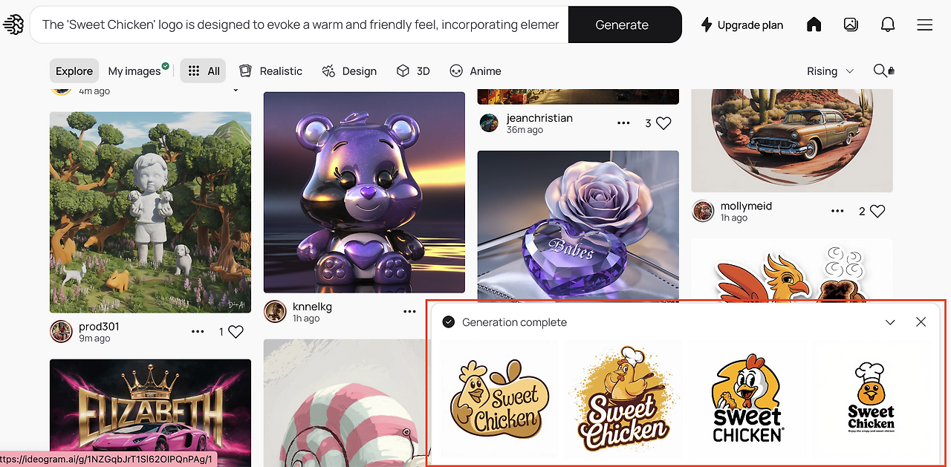
Task: Open the hamburger menu icon
Action: tap(925, 25)
